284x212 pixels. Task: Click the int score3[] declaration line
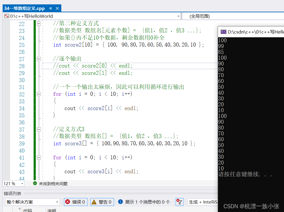point(124,143)
